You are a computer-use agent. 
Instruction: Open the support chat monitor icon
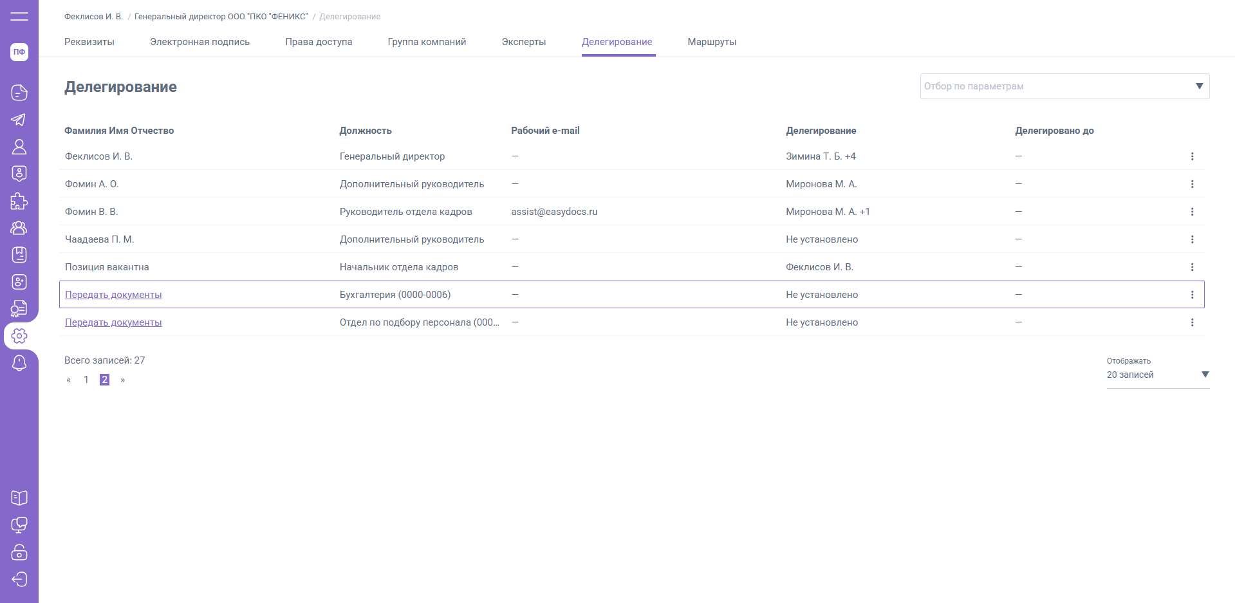pos(19,525)
